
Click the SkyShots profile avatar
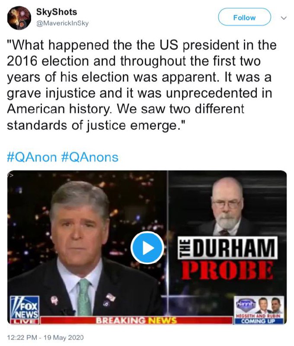(19, 18)
